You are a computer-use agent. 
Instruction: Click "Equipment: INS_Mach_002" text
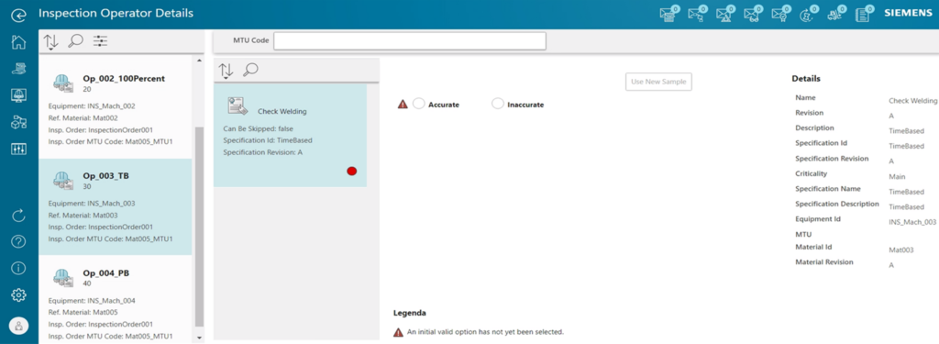click(x=92, y=106)
